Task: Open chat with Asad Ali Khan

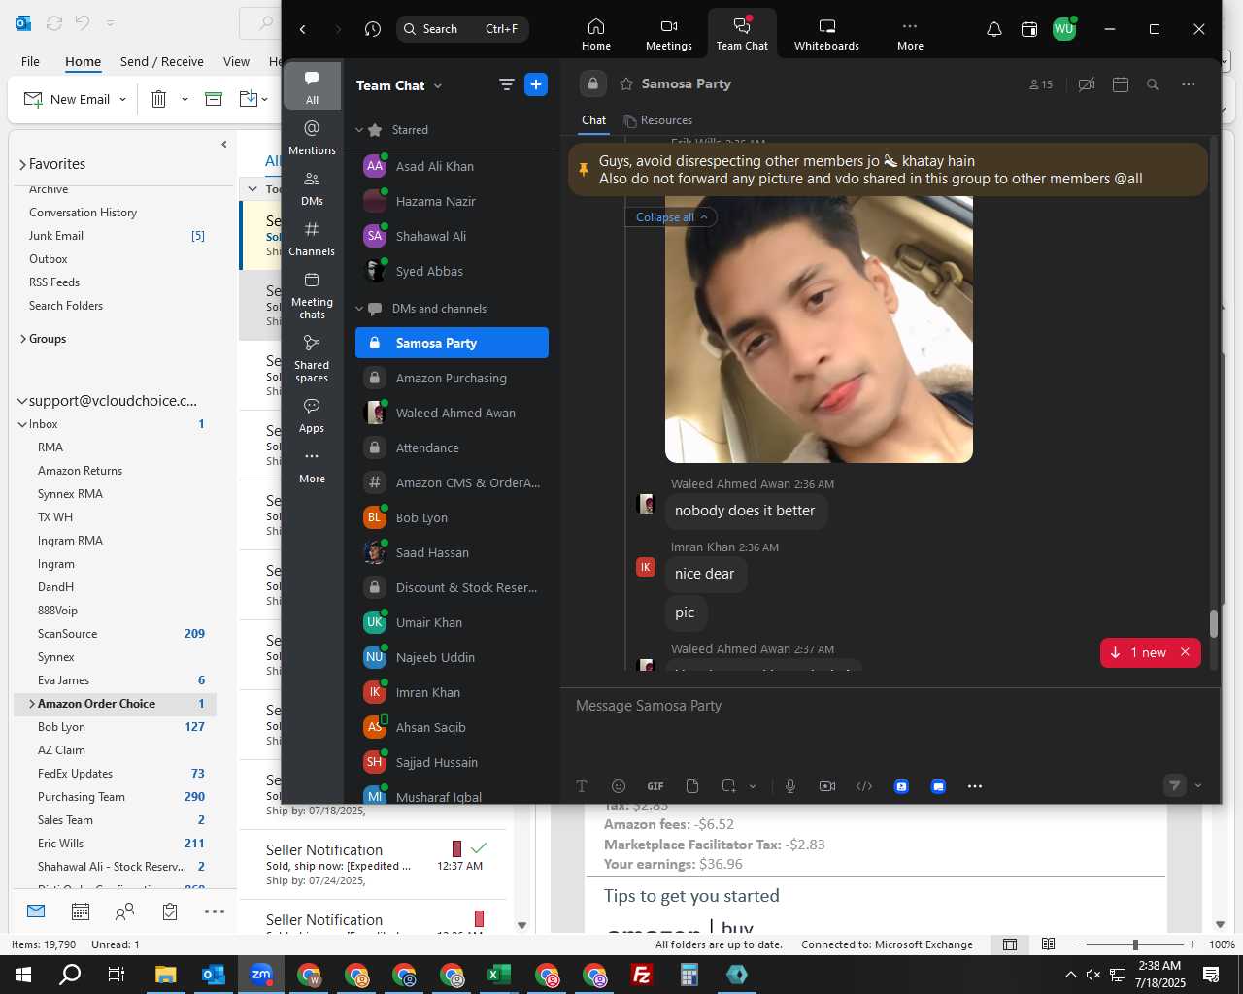Action: point(452,166)
